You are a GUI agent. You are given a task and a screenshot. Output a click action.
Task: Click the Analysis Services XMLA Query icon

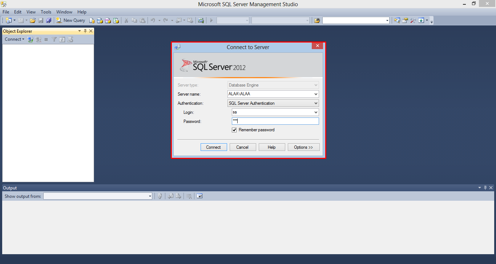coord(116,20)
